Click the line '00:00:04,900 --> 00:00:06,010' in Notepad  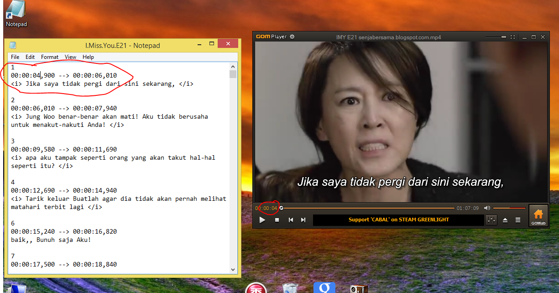[x=64, y=75]
